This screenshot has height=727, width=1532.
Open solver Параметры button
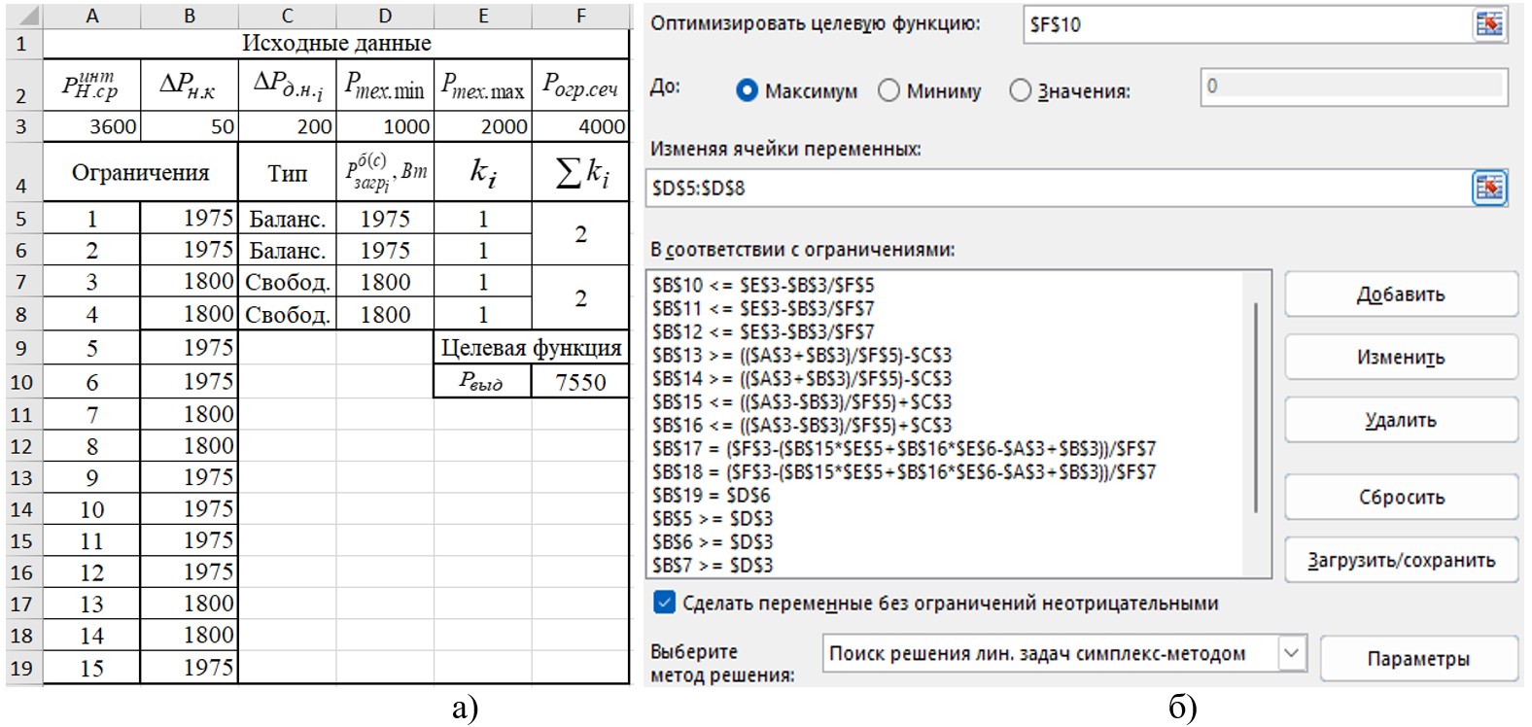tap(1417, 658)
